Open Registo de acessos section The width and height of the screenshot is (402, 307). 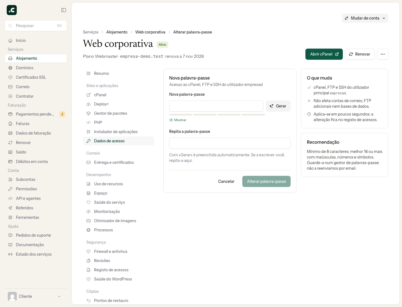pyautogui.click(x=119, y=270)
